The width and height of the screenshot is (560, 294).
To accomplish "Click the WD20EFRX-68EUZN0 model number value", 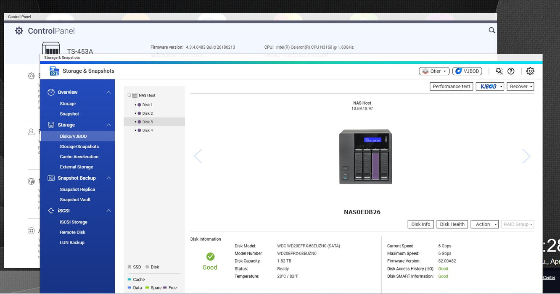I will point(297,254).
